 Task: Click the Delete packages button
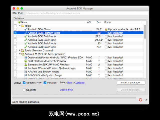(131, 90)
